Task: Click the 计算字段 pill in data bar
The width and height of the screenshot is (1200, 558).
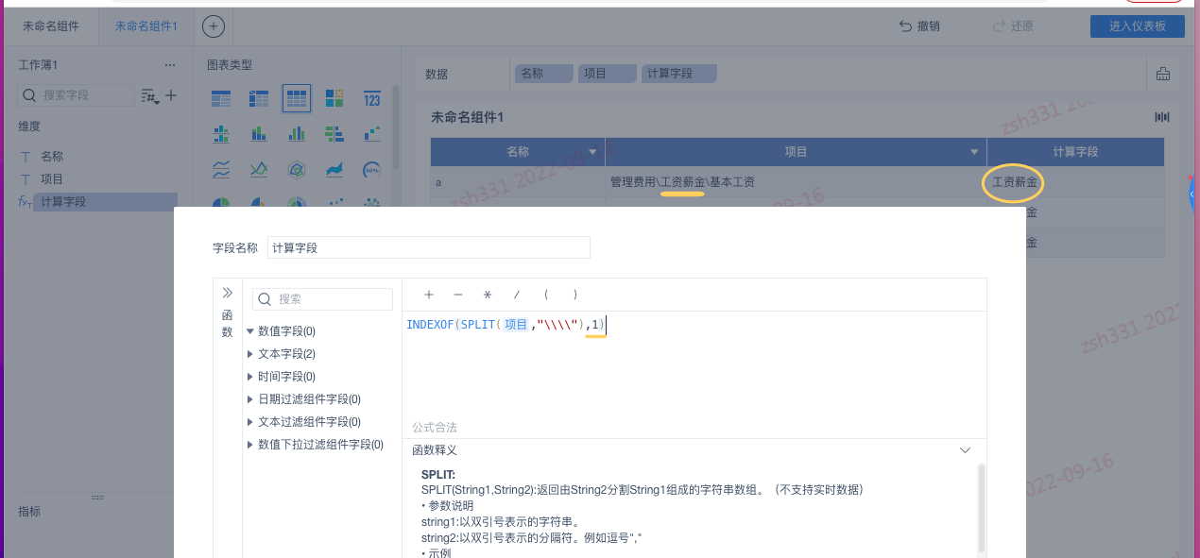Action: pos(679,74)
